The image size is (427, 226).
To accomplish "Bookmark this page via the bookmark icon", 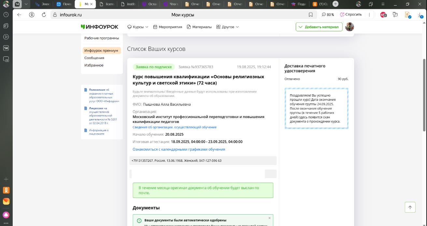I will pos(310,15).
